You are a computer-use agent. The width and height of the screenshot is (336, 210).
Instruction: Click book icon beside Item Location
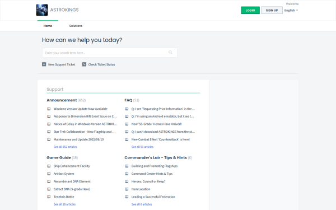click(x=127, y=189)
